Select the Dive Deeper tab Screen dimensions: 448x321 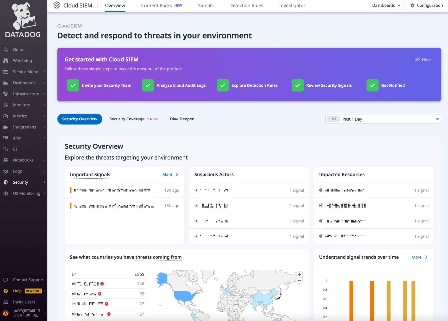[182, 119]
